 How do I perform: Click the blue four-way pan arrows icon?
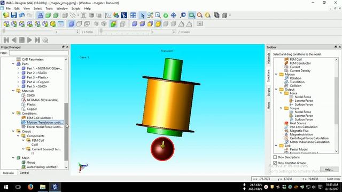pyautogui.click(x=174, y=15)
